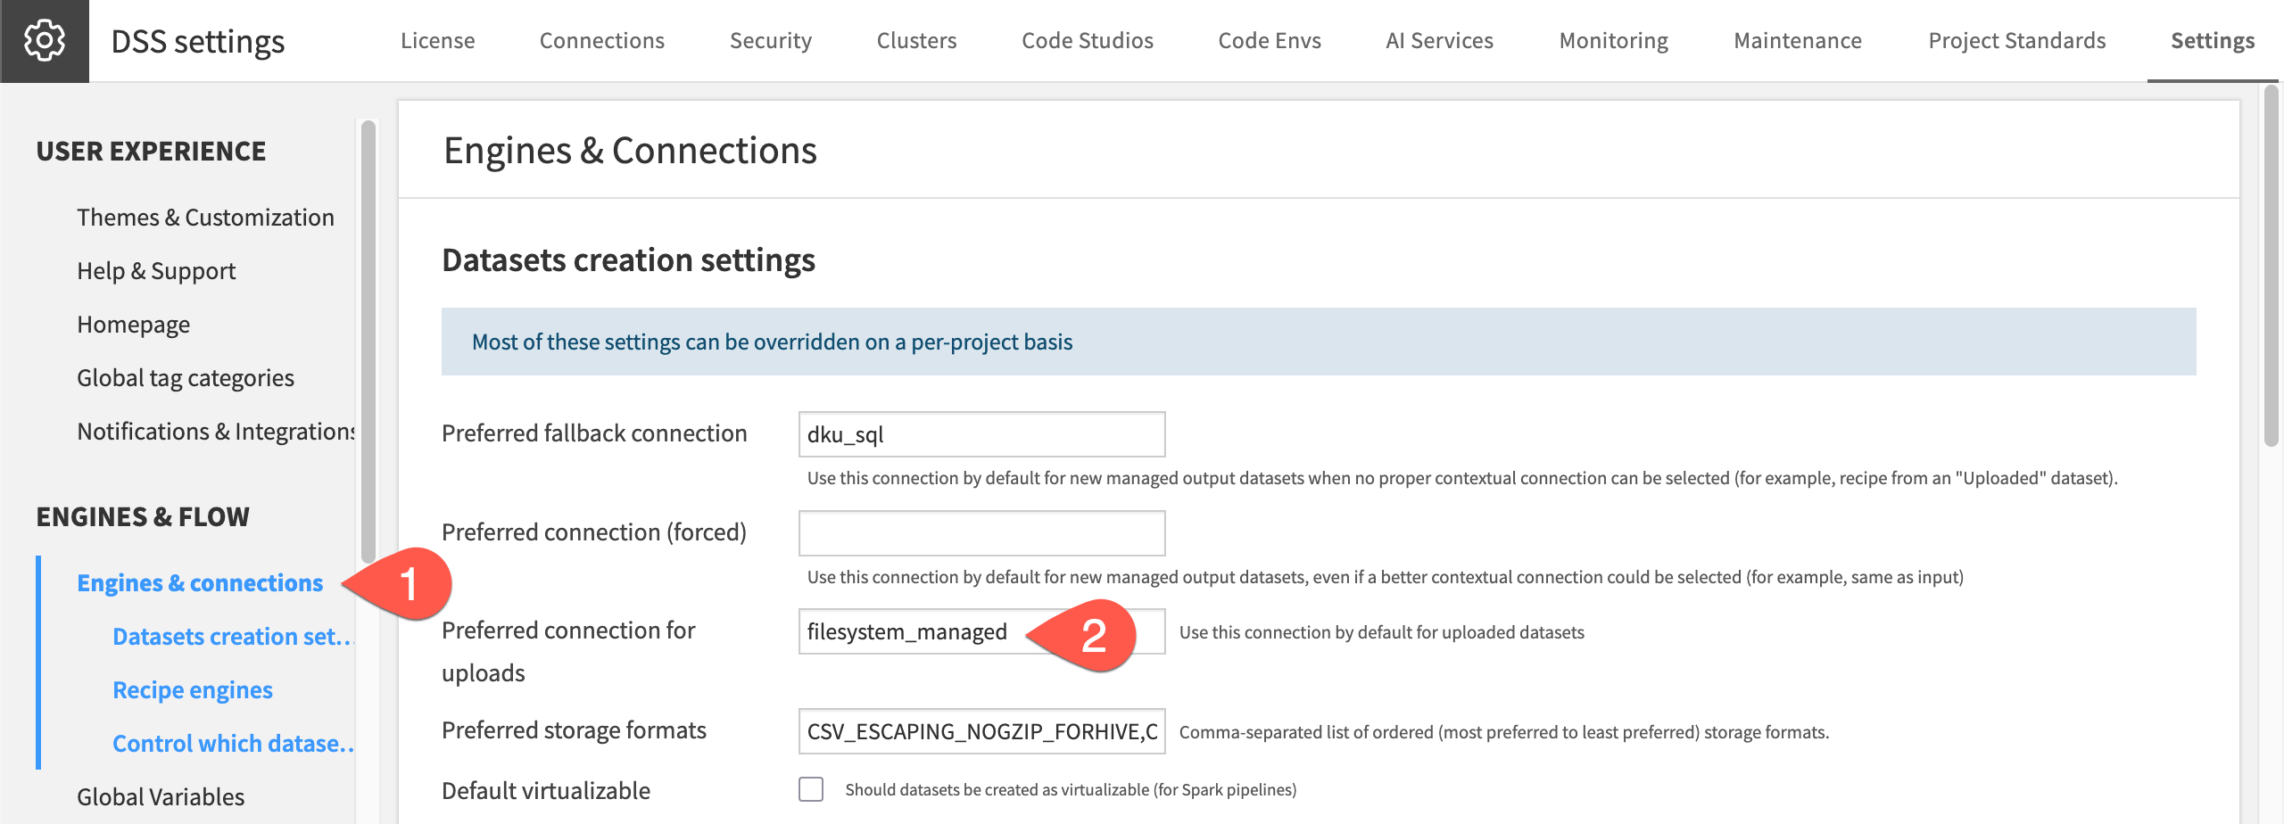
Task: Select Engines & connections in sidebar
Action: (x=200, y=583)
